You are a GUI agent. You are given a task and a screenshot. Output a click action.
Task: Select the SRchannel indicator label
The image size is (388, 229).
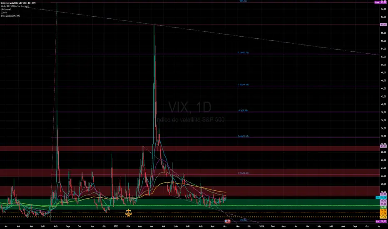tap(6, 10)
